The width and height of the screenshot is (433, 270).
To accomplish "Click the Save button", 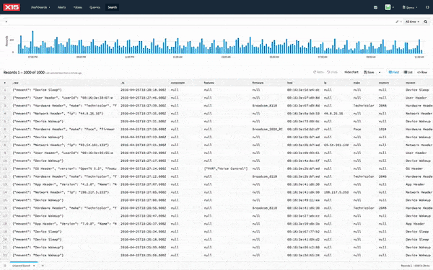I will [x=369, y=72].
